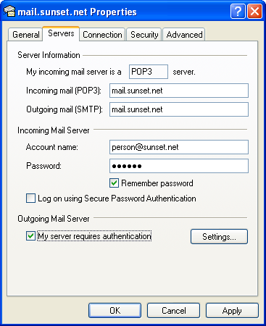Click the Cancel button
The image size is (266, 326).
tap(173, 311)
